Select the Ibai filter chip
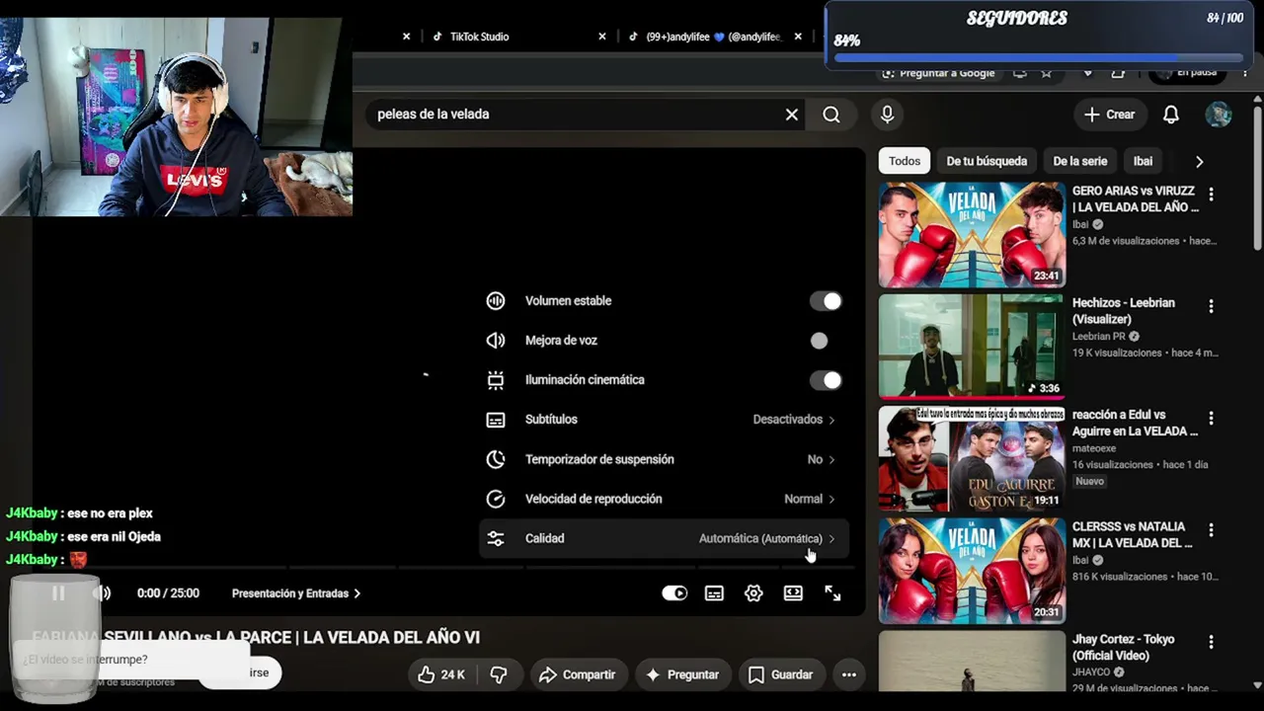The width and height of the screenshot is (1264, 711). coord(1143,161)
